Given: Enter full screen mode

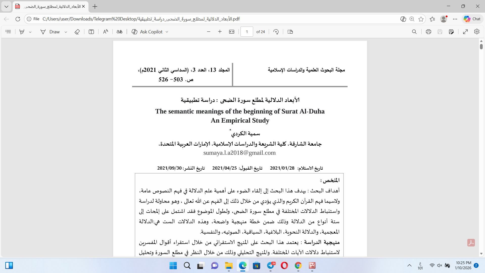Looking at the screenshot, I should 466,32.
